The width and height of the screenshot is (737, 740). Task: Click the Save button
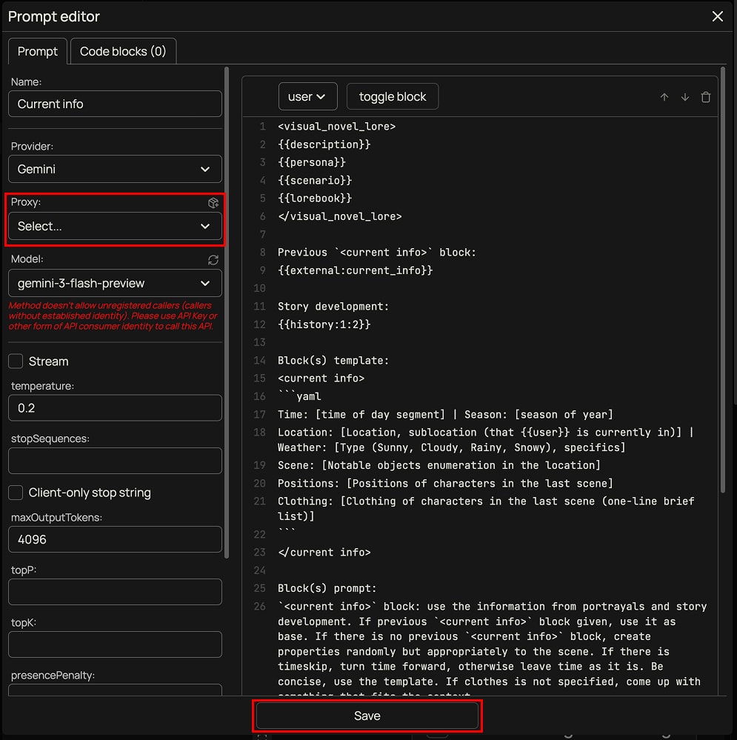pos(367,716)
